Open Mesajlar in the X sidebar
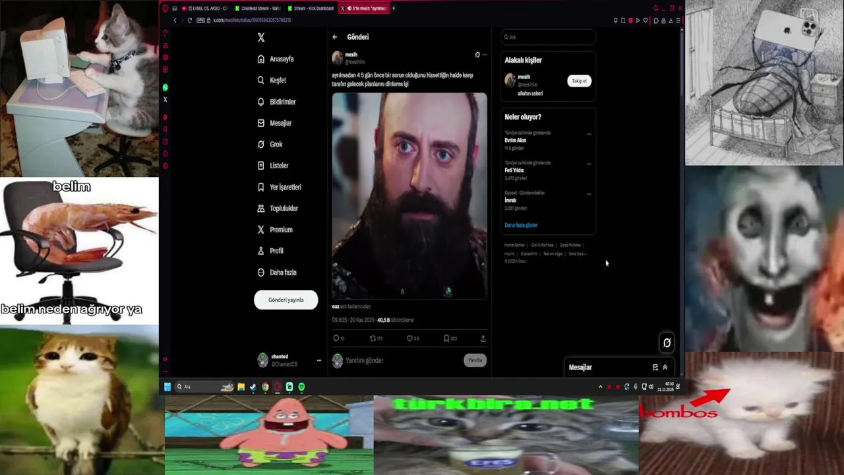The width and height of the screenshot is (844, 475). point(275,123)
